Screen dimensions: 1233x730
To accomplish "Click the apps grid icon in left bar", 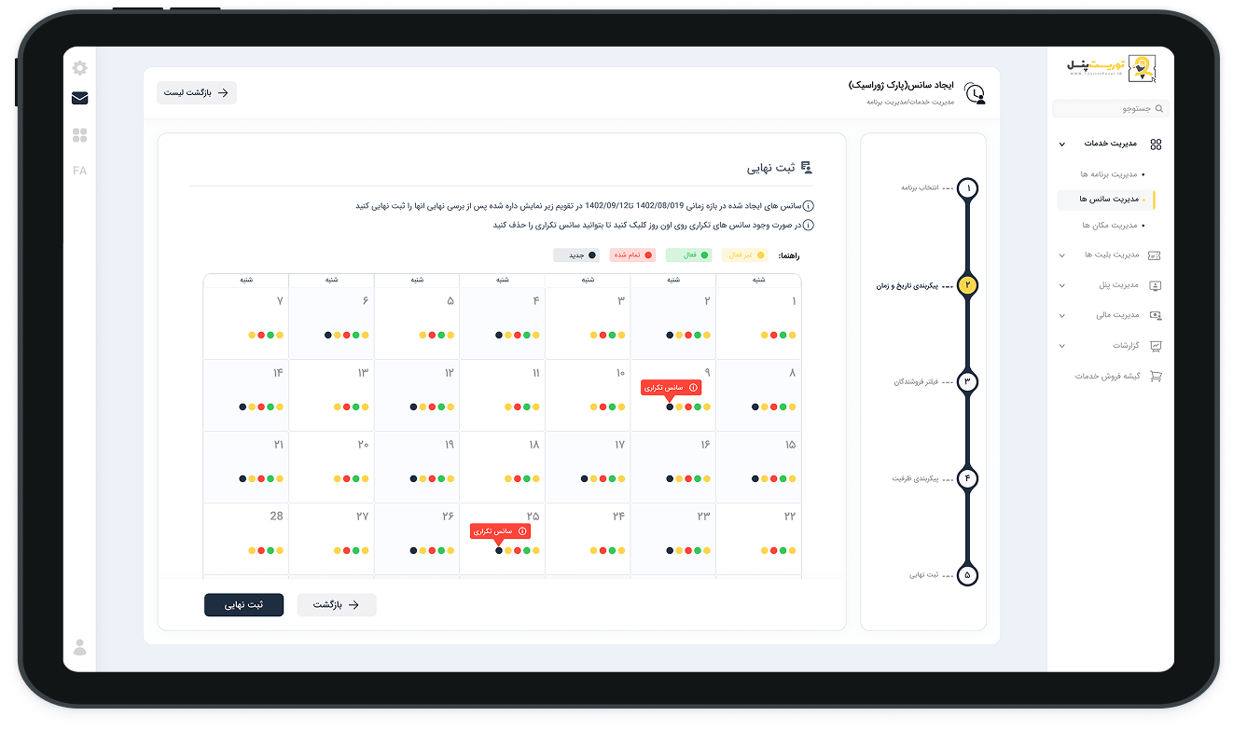I will [x=80, y=136].
